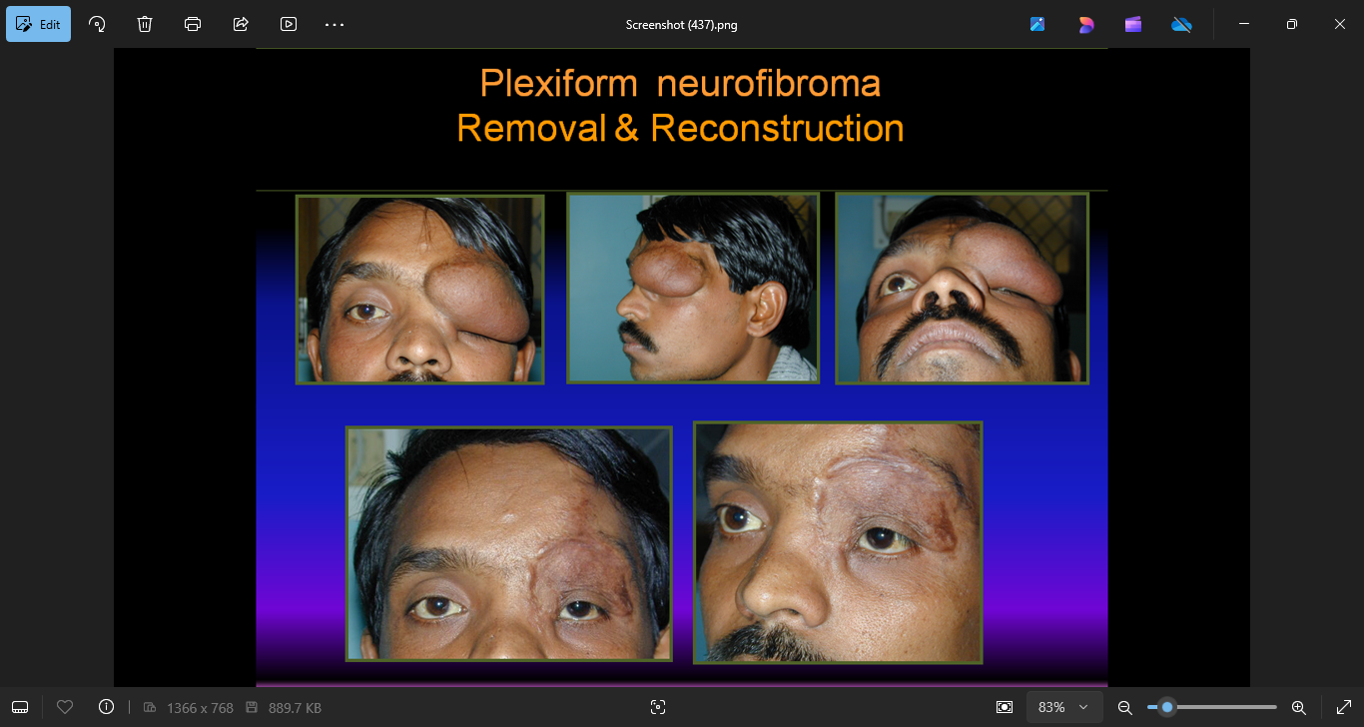Open the Photos gallery app icon
This screenshot has width=1364, height=727.
[1037, 24]
